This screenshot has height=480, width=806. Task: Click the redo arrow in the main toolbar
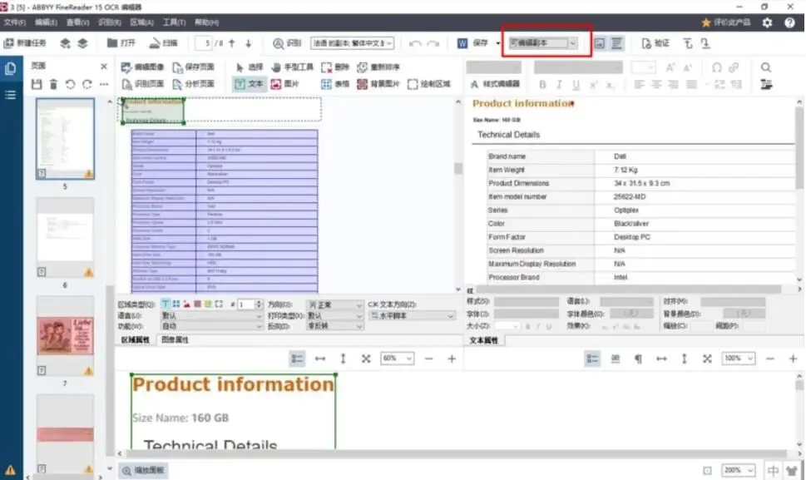coord(433,43)
